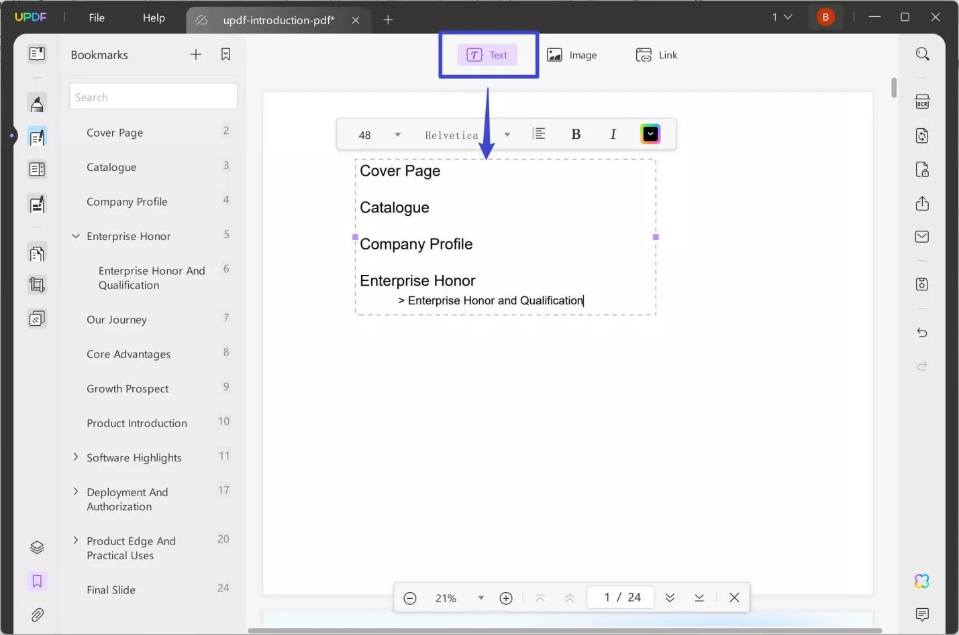Select the Edit PDF tool in sidebar
Viewport: 959px width, 635px height.
click(x=37, y=137)
